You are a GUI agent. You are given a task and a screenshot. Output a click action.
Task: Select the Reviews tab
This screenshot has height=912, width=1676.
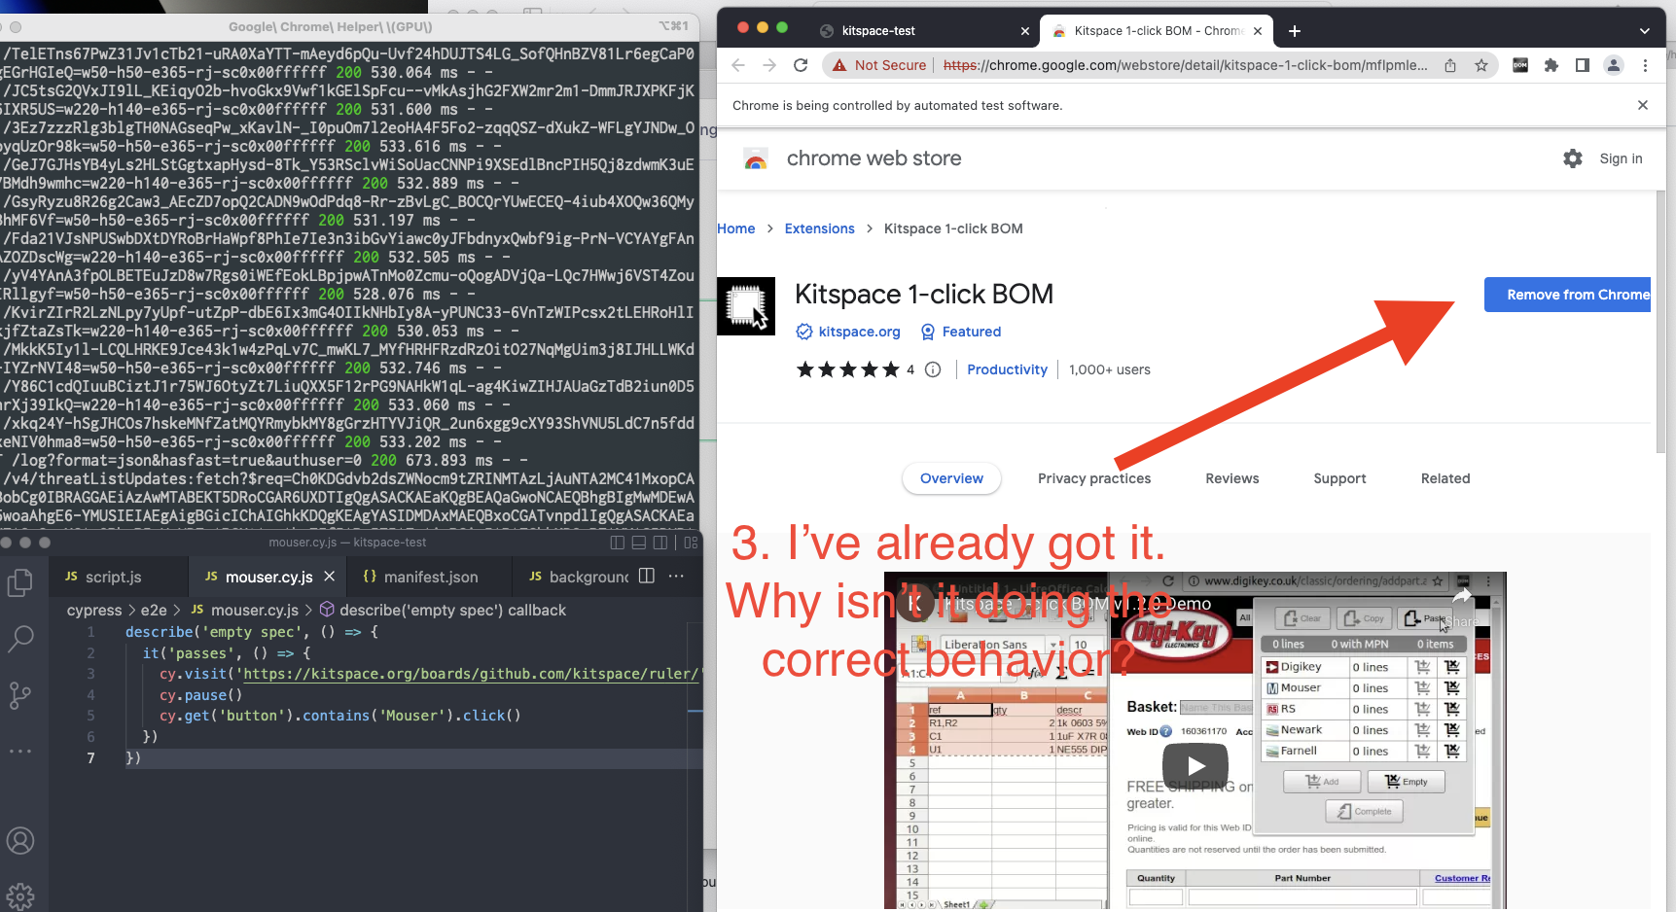(x=1232, y=478)
